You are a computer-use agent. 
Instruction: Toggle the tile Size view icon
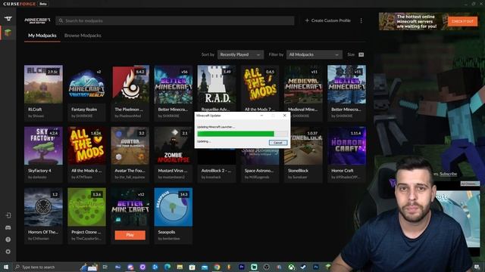(x=361, y=54)
